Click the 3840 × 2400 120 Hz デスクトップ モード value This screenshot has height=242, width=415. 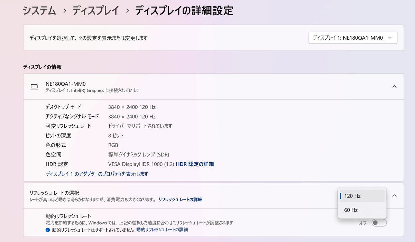pos(132,107)
